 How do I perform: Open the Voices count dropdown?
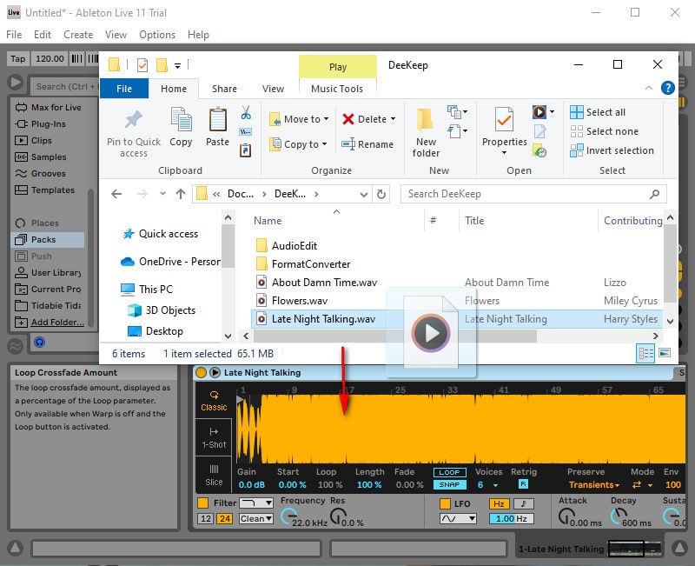click(487, 485)
